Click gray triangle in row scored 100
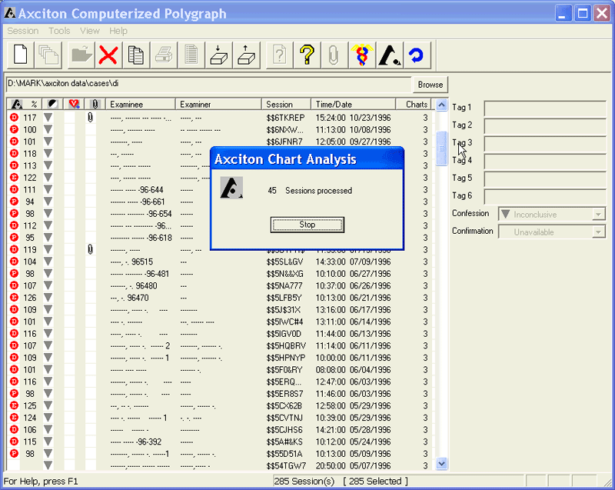The height and width of the screenshot is (490, 615). [48, 129]
